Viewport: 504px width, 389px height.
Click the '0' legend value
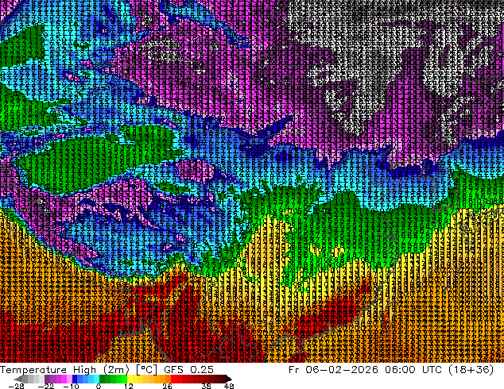pyautogui.click(x=99, y=386)
